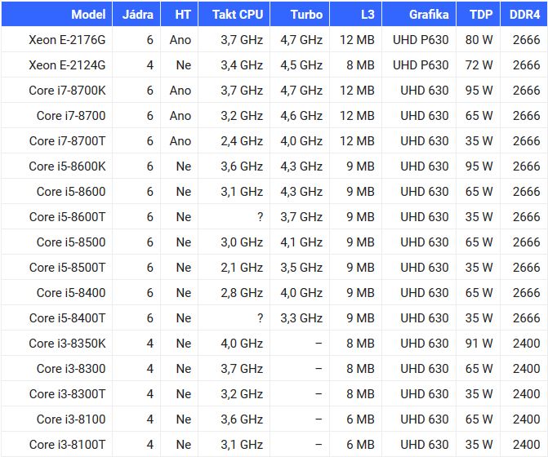Click the 3,3 GHz turbo of Core i5-8400T
The image size is (548, 457).
(x=301, y=318)
